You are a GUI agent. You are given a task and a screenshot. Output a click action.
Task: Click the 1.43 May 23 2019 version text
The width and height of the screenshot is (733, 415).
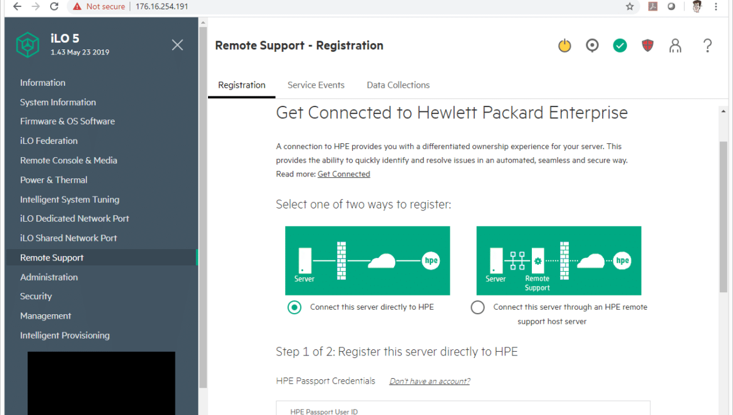click(x=80, y=53)
